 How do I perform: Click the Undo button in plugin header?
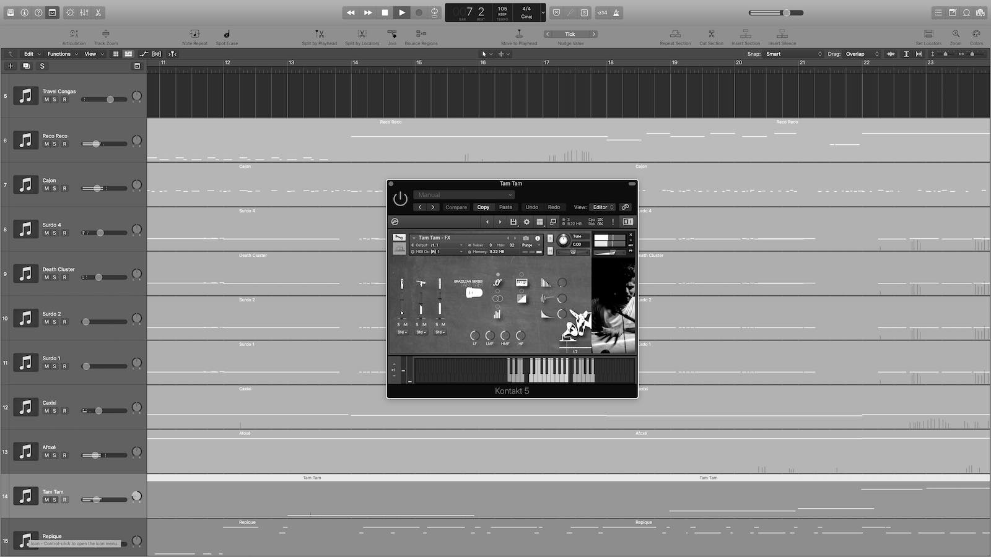tap(531, 207)
